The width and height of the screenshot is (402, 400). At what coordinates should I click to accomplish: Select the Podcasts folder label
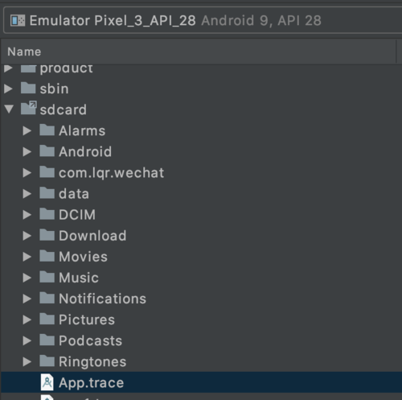coord(91,340)
